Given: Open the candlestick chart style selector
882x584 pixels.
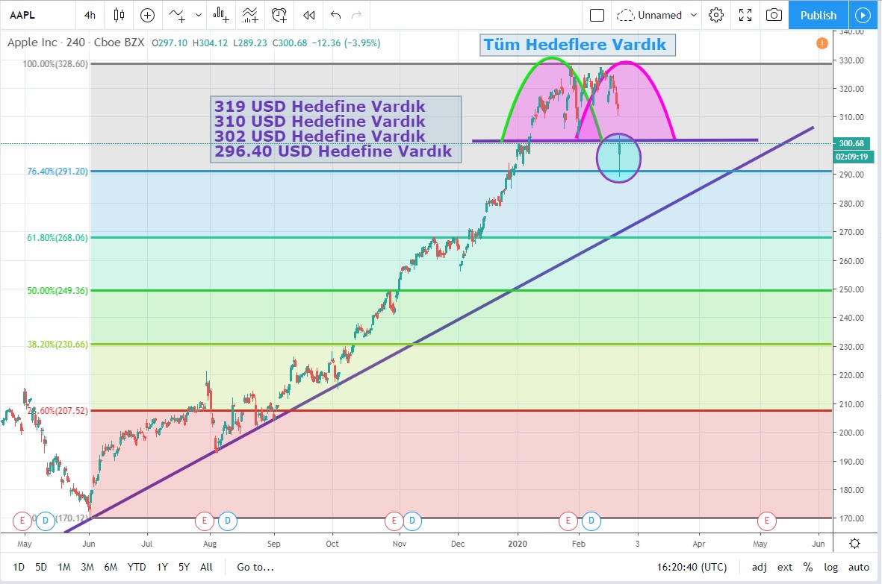Looking at the screenshot, I should pyautogui.click(x=119, y=15).
